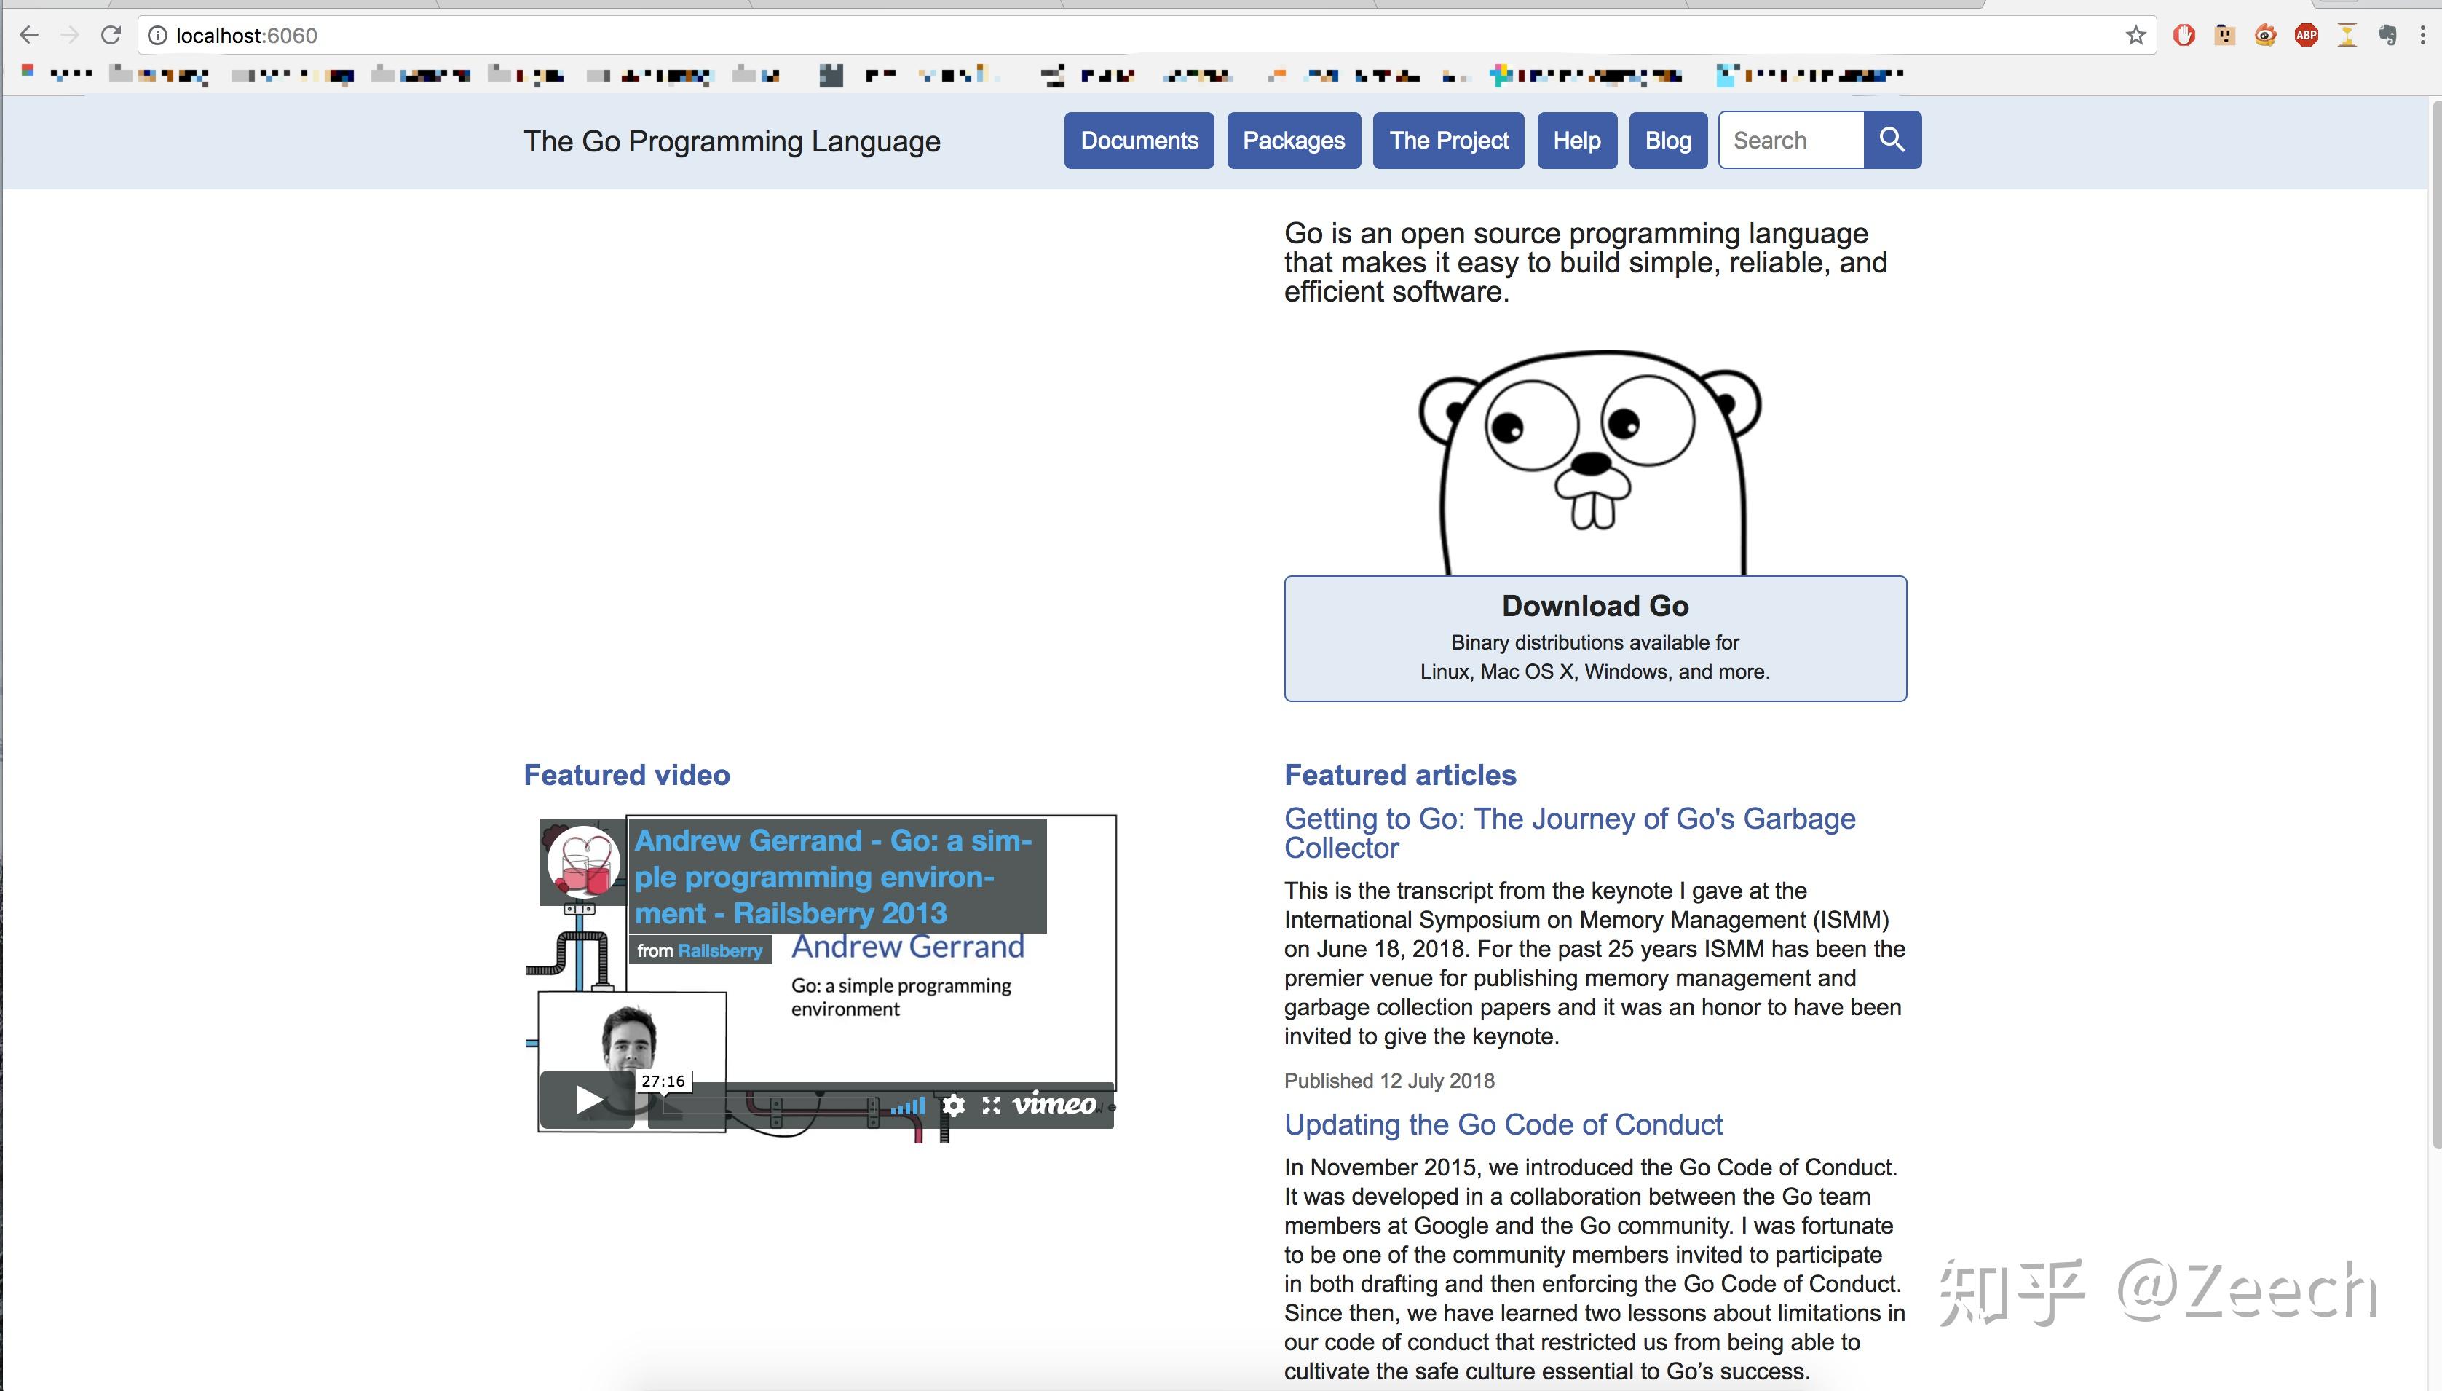Viewport: 2442px width, 1391px height.
Task: Go to the Packages section
Action: click(1293, 141)
